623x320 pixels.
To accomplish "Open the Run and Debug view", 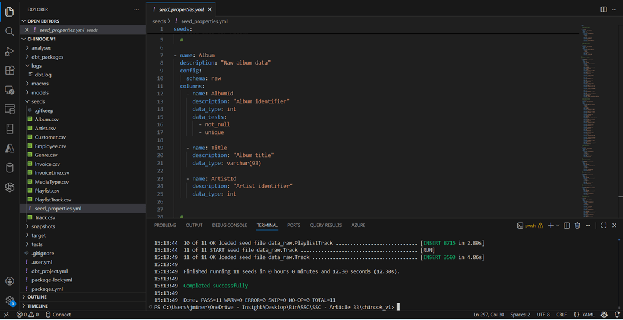I will 9,52.
